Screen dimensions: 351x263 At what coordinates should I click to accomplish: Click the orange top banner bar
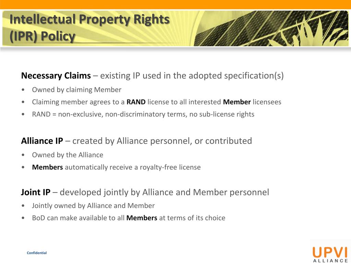point(175,4)
